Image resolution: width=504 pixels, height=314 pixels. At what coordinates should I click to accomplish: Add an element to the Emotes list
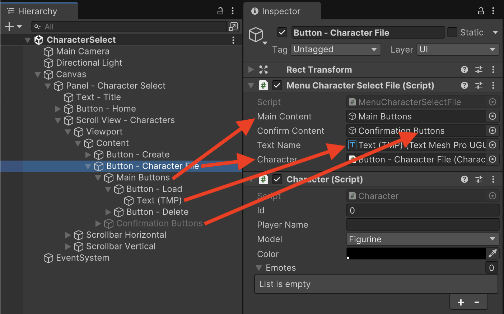pyautogui.click(x=461, y=302)
